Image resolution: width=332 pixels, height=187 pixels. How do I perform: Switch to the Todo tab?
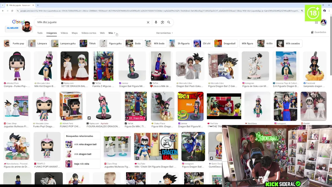[40, 33]
